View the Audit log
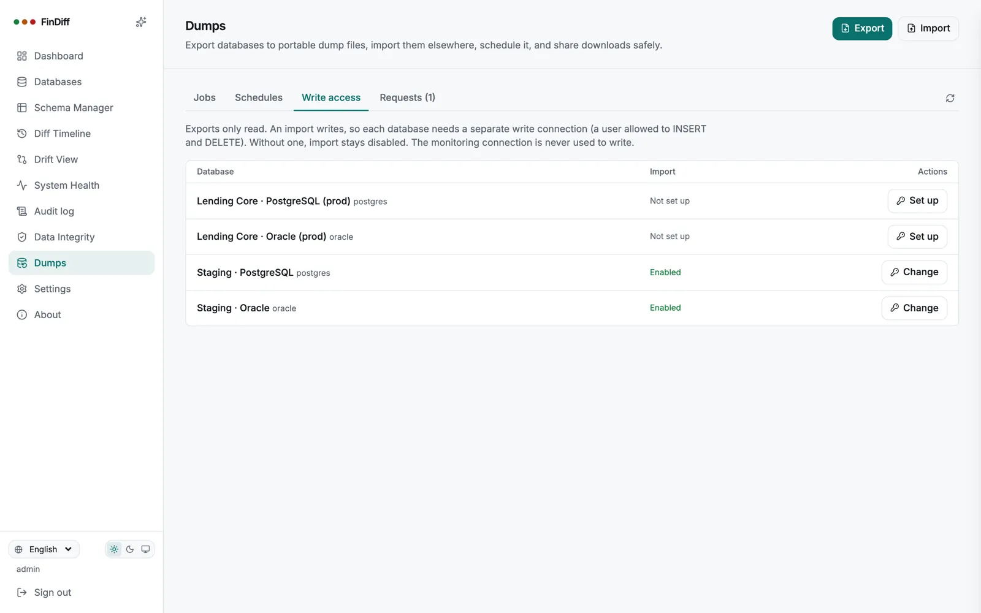 [82, 211]
